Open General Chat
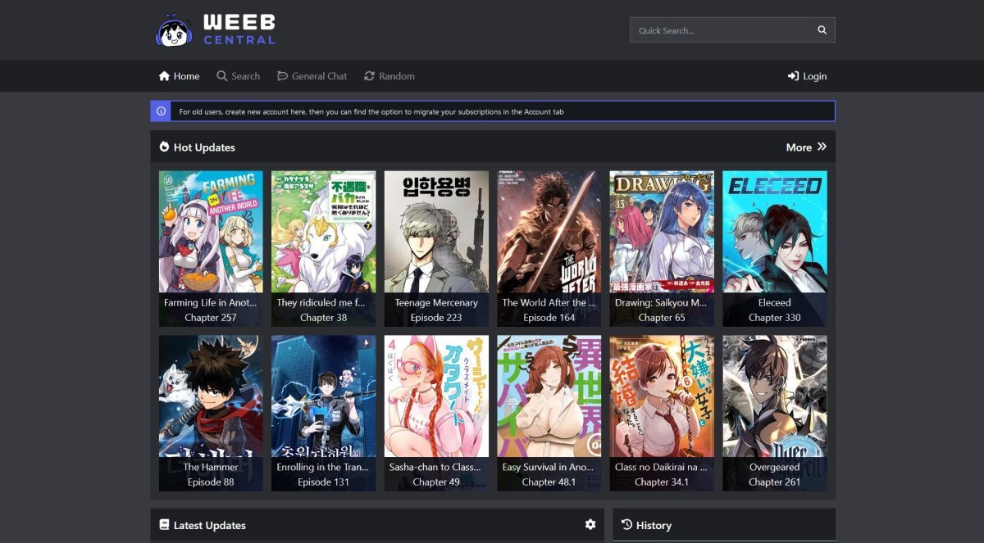Image resolution: width=984 pixels, height=543 pixels. (x=312, y=76)
